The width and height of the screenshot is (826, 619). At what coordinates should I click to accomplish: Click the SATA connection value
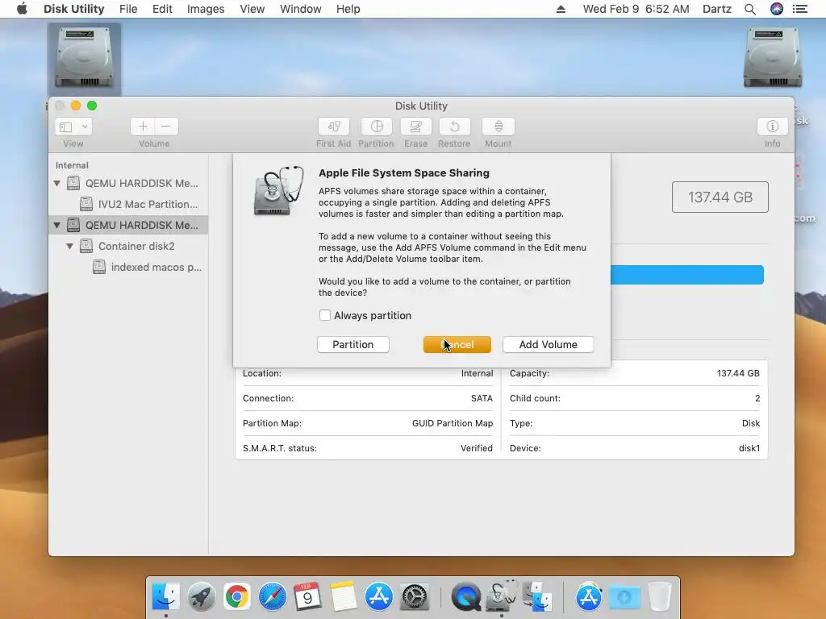482,398
